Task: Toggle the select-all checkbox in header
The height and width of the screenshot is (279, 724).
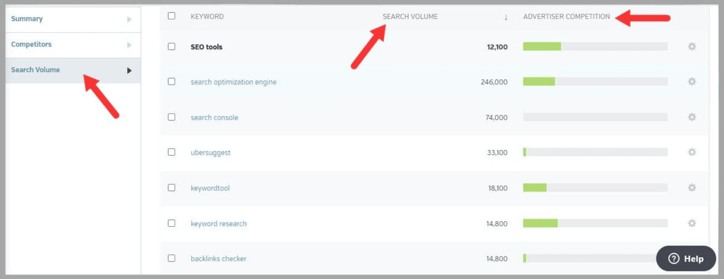Action: pos(171,16)
